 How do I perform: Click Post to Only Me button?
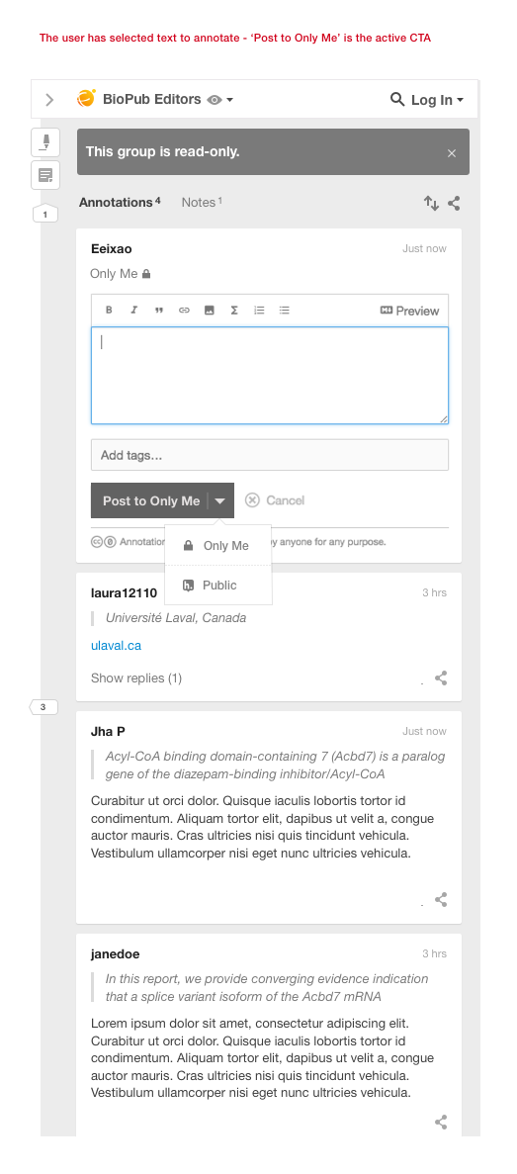[x=151, y=500]
